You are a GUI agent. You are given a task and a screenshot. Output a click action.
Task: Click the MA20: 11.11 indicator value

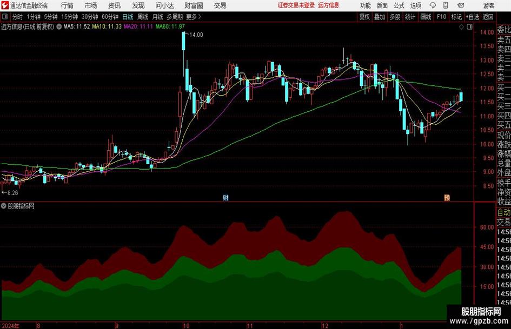pos(138,26)
